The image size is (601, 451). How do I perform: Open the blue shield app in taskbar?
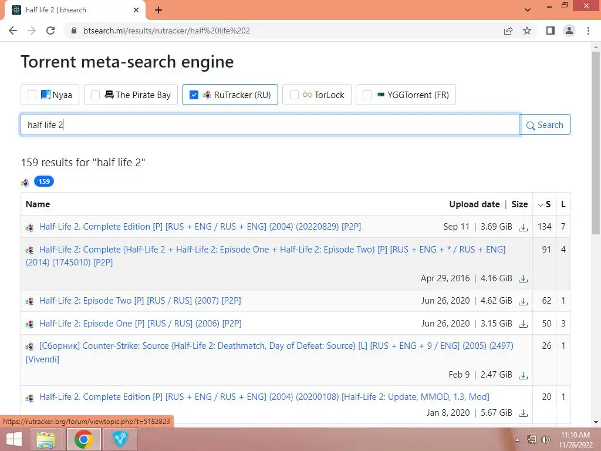(120, 439)
